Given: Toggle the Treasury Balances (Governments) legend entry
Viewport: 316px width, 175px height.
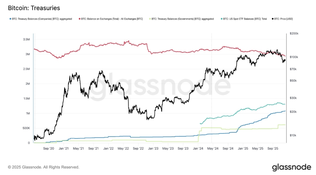Looking at the screenshot, I should [181, 19].
